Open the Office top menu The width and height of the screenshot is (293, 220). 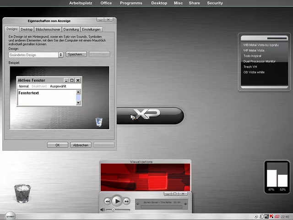click(106, 3)
